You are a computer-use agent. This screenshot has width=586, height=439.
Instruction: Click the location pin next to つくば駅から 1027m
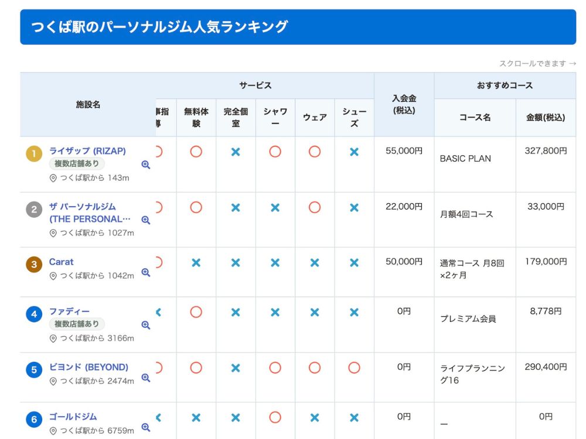(x=53, y=234)
